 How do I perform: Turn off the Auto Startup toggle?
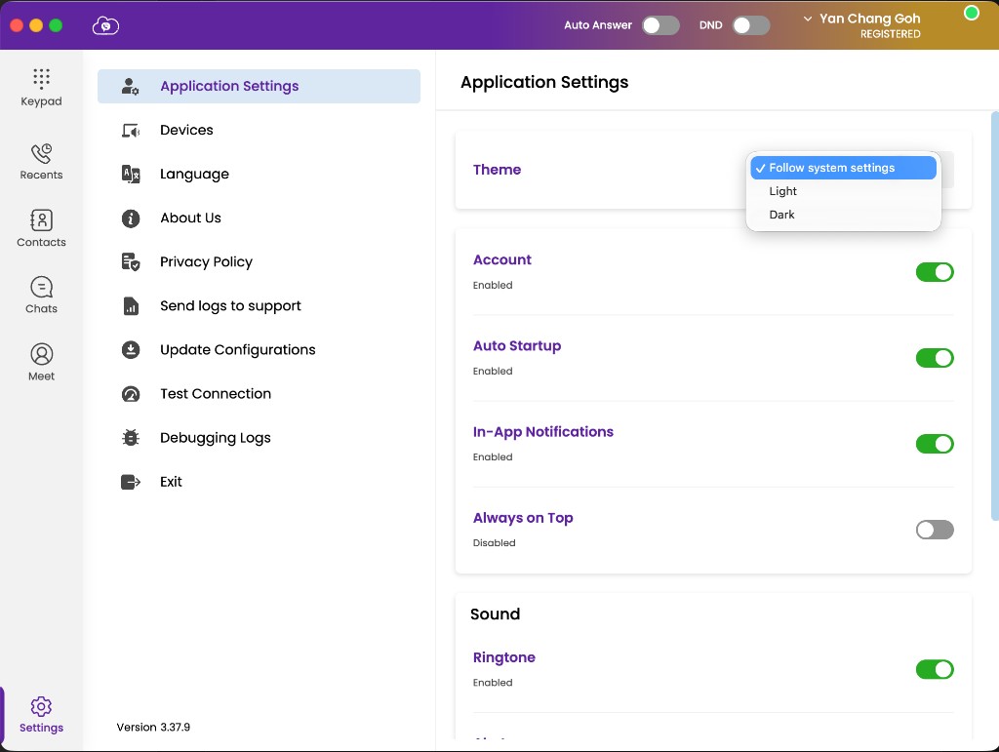pos(935,358)
